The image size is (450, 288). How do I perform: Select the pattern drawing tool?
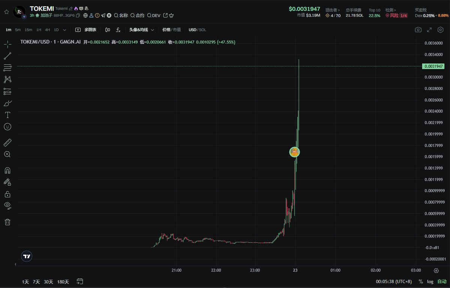(7, 79)
